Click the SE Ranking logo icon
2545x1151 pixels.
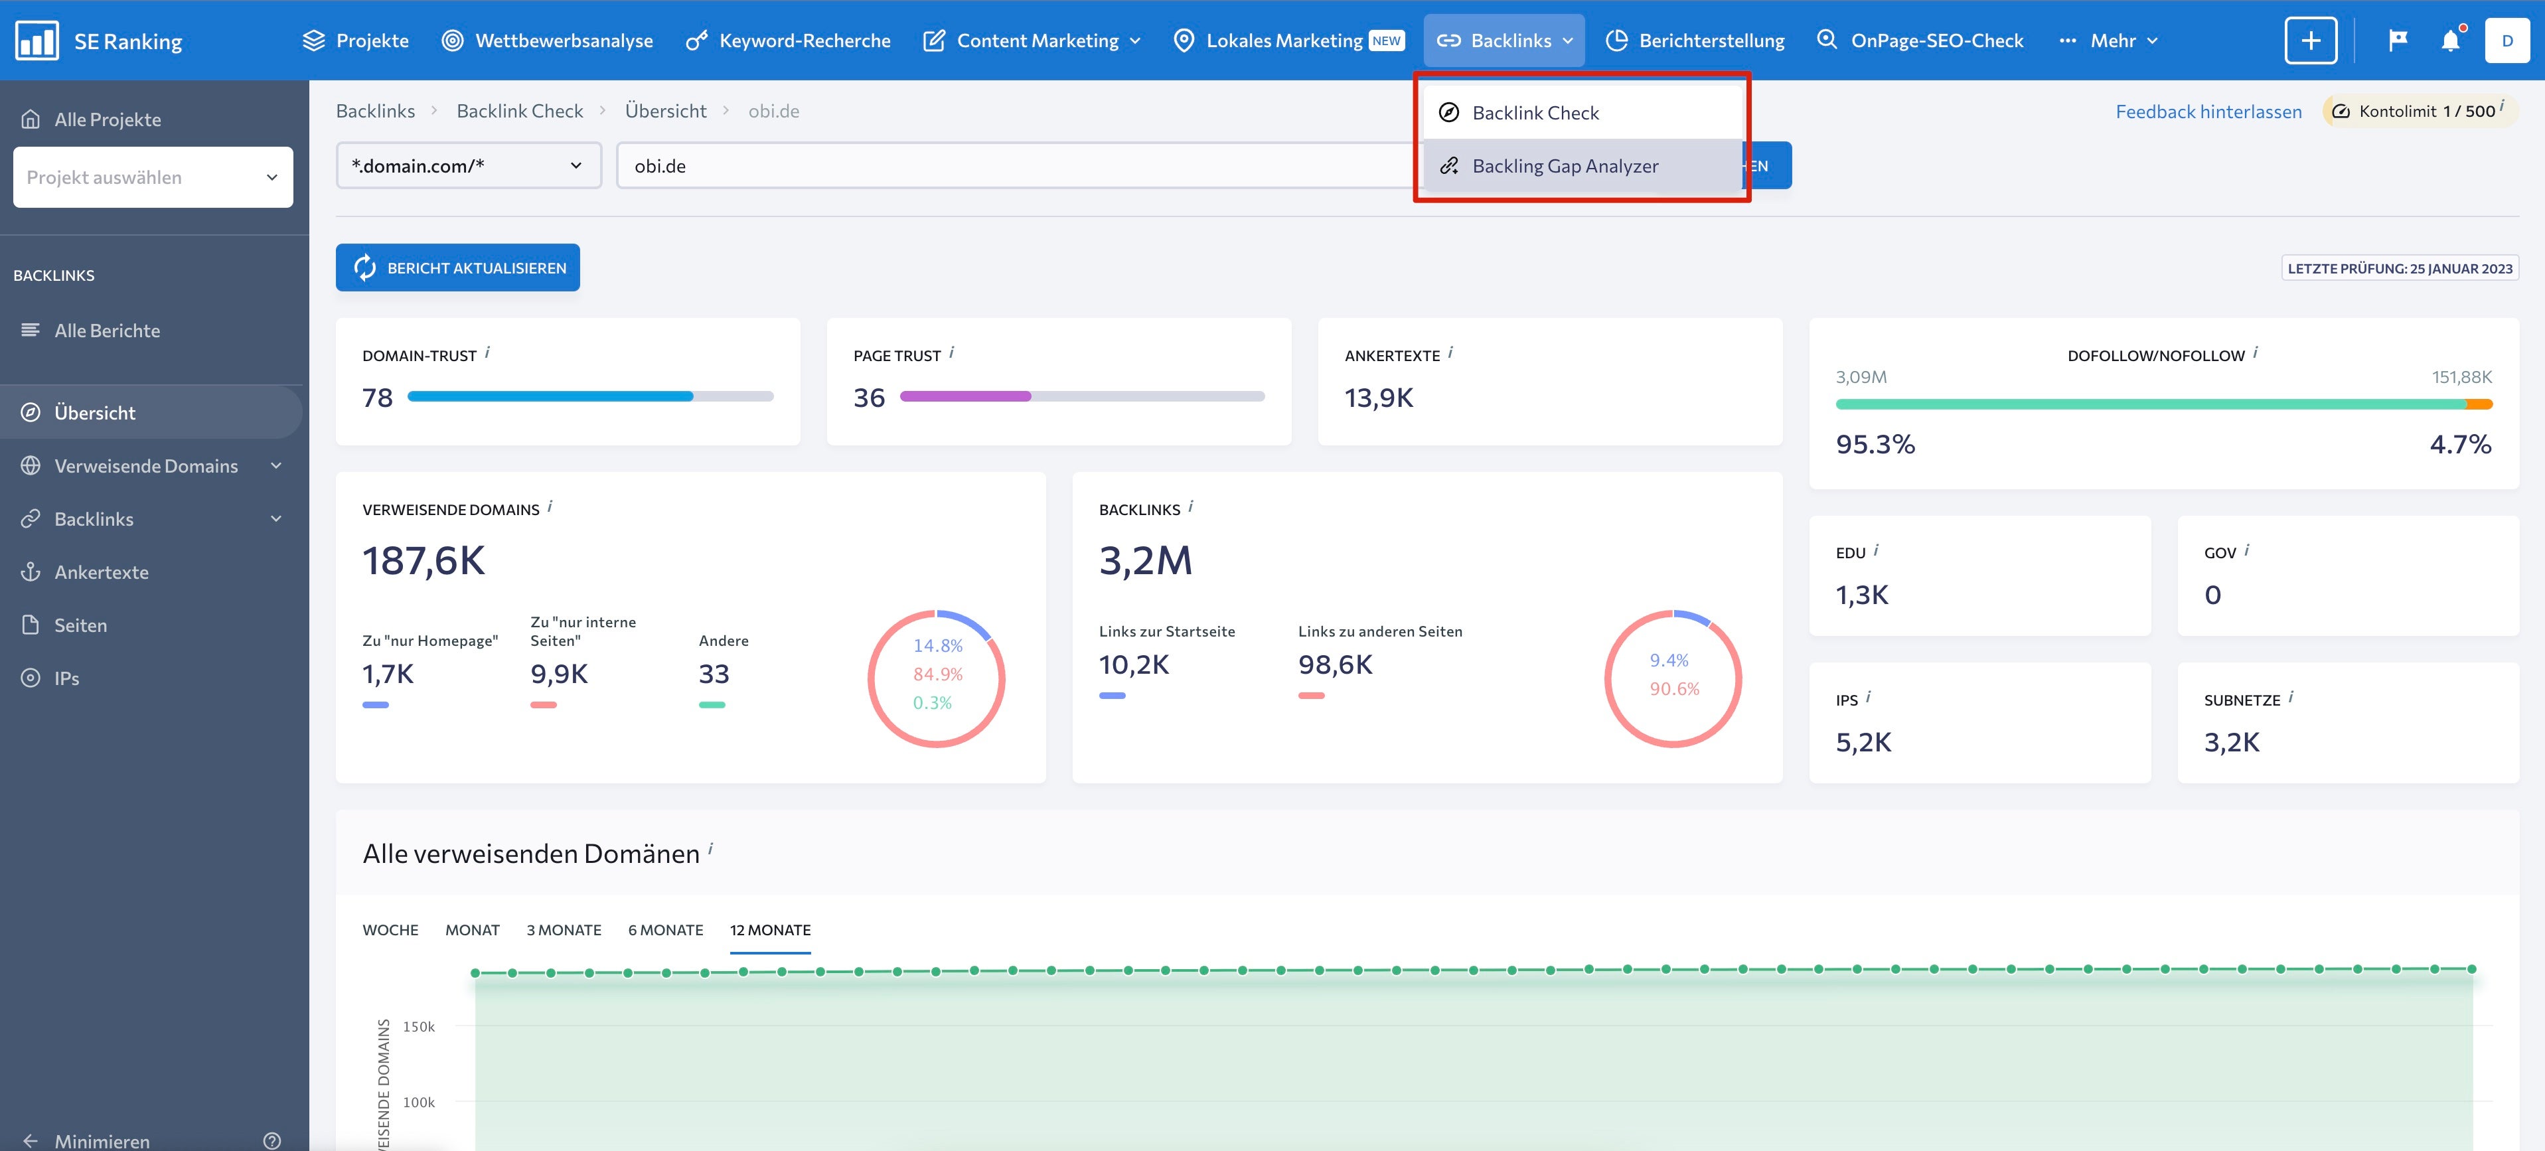(x=37, y=40)
